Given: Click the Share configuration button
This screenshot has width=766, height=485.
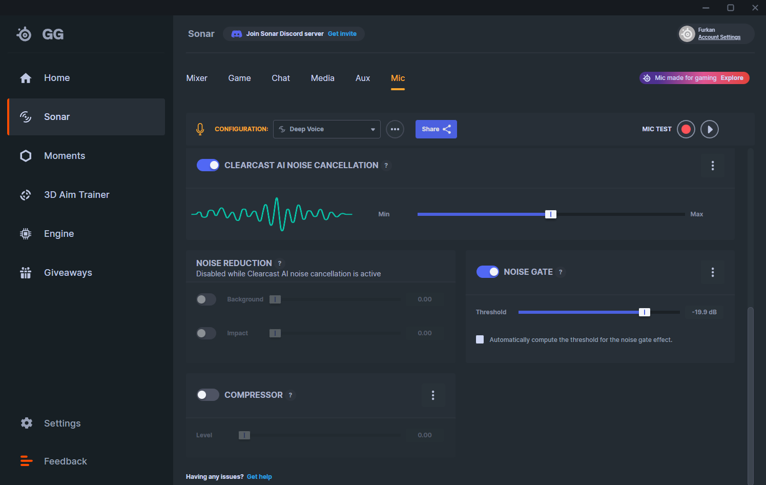Looking at the screenshot, I should tap(436, 129).
